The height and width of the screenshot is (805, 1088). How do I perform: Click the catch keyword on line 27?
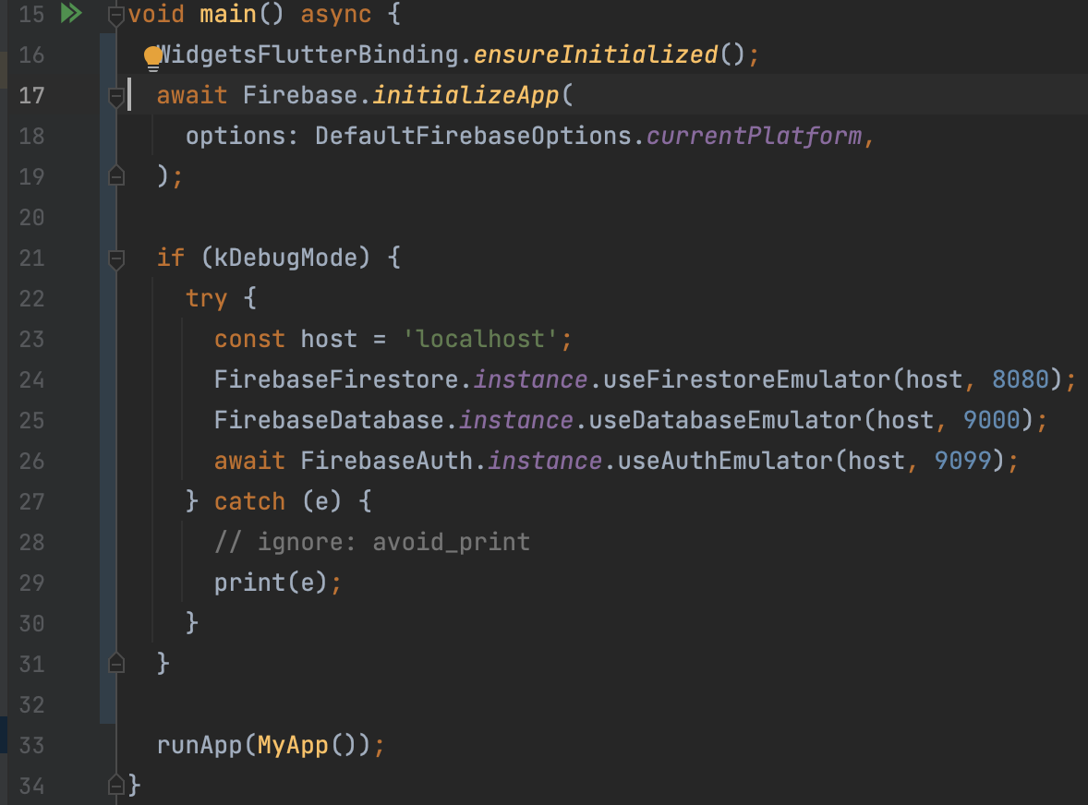pyautogui.click(x=249, y=501)
